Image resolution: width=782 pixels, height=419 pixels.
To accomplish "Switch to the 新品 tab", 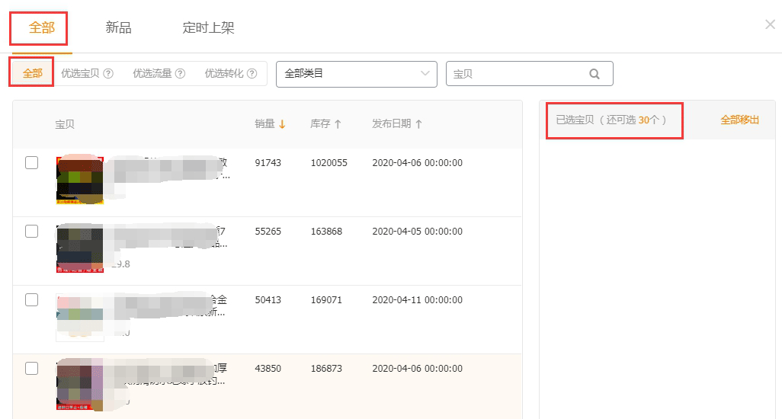I will [x=118, y=28].
